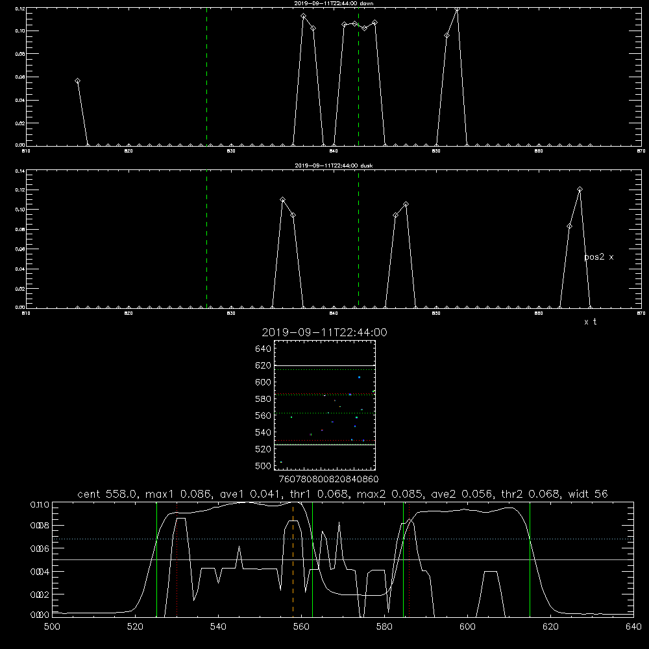Viewport: 649px width, 649px height.
Task: Click the solid white horizontal line in bottom plot
Action: (343, 559)
